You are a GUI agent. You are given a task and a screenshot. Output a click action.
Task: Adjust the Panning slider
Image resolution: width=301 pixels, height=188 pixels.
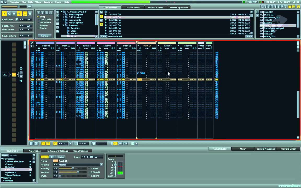point(73,168)
